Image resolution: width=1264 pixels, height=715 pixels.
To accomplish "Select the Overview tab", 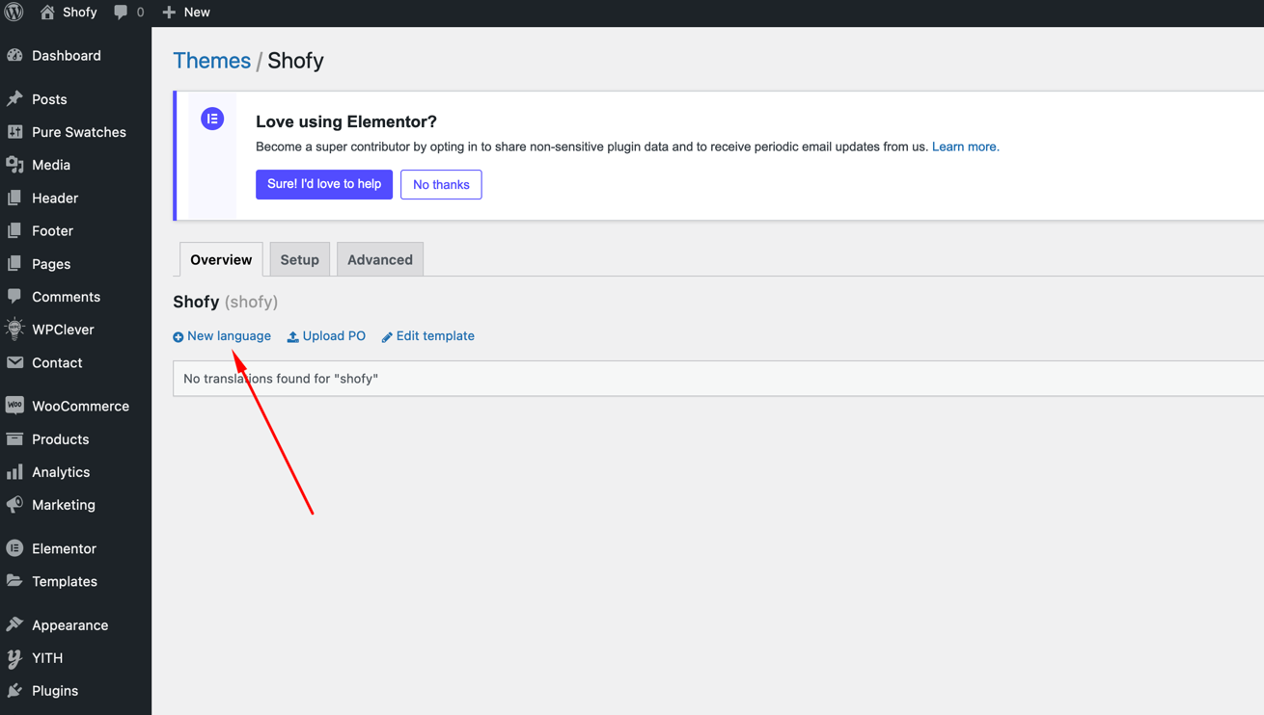I will point(221,260).
